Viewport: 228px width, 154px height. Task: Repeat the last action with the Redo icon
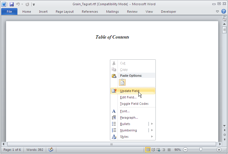point(27,4)
